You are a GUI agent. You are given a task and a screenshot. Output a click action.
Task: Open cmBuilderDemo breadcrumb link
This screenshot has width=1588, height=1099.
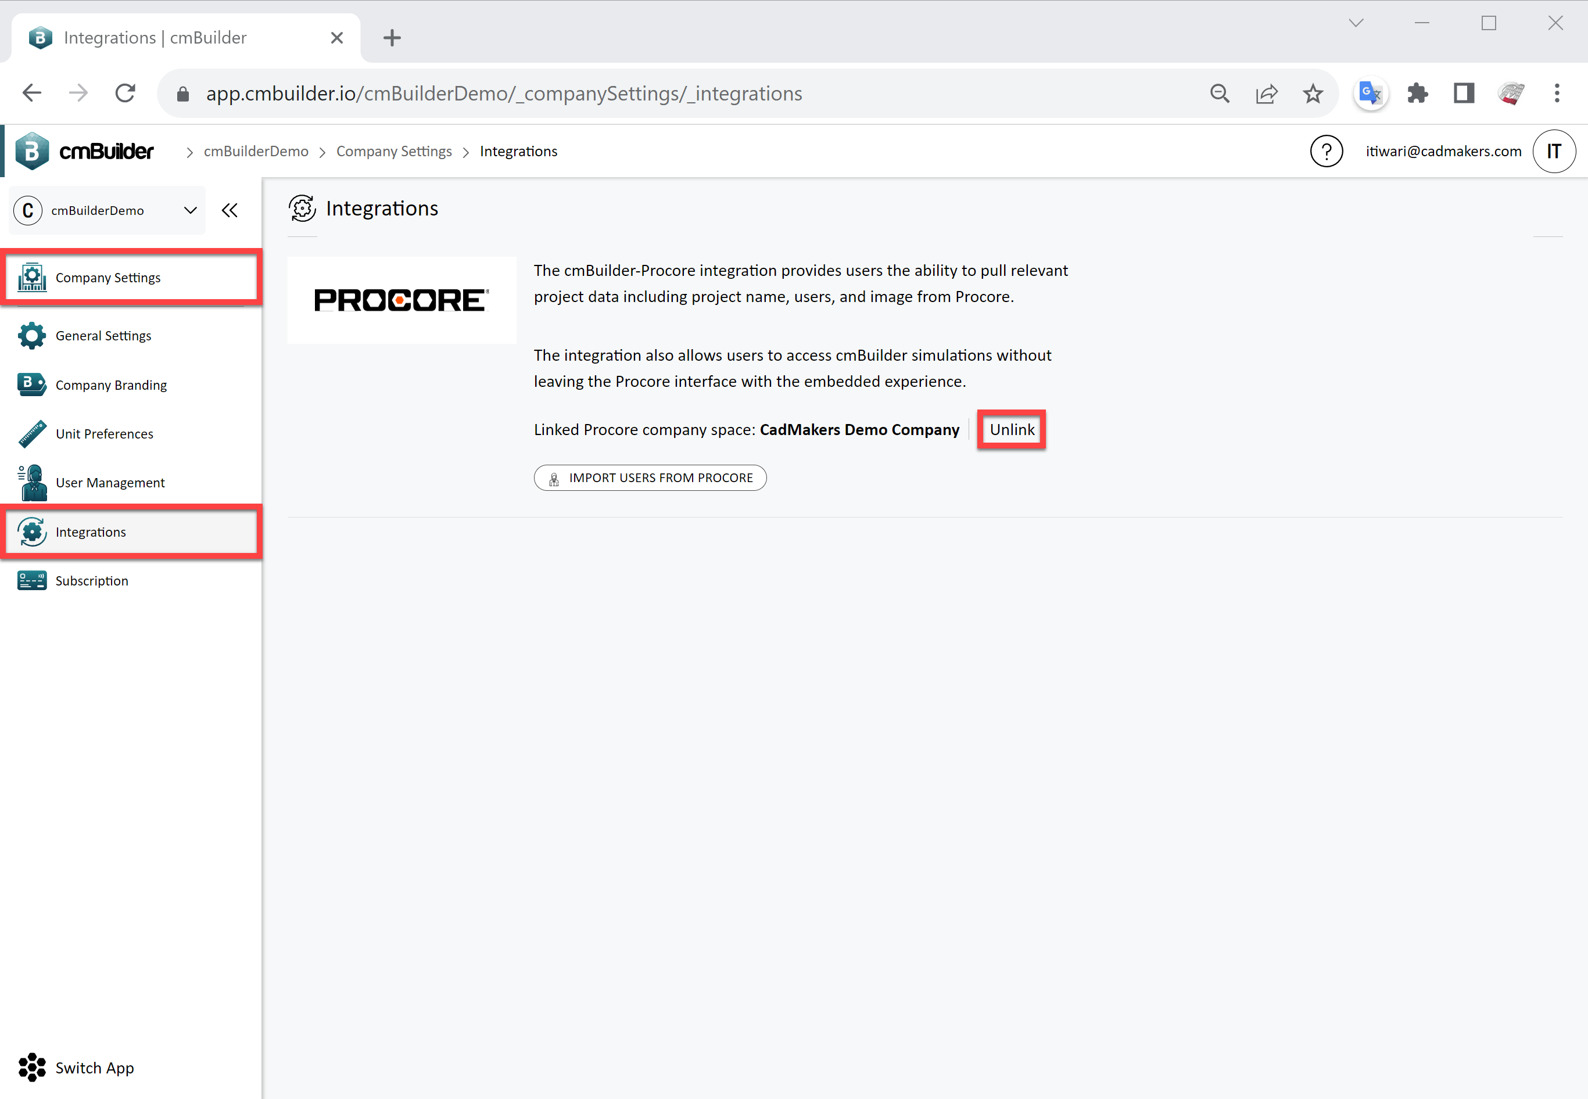(256, 151)
